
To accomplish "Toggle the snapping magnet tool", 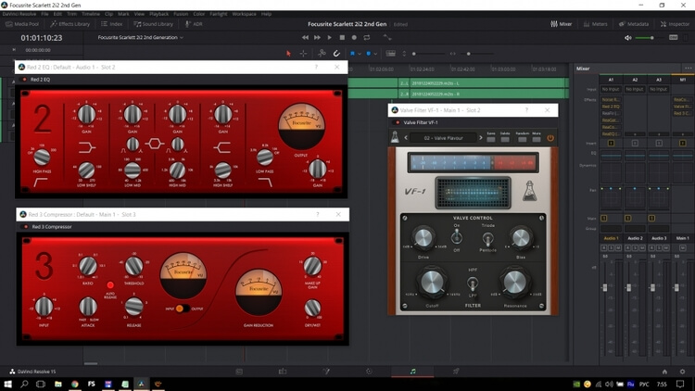I will tap(337, 54).
